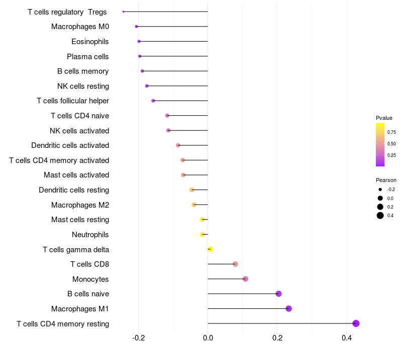This screenshot has width=402, height=351.
Task: Click the Eosinophils axis label
Action: (90, 42)
